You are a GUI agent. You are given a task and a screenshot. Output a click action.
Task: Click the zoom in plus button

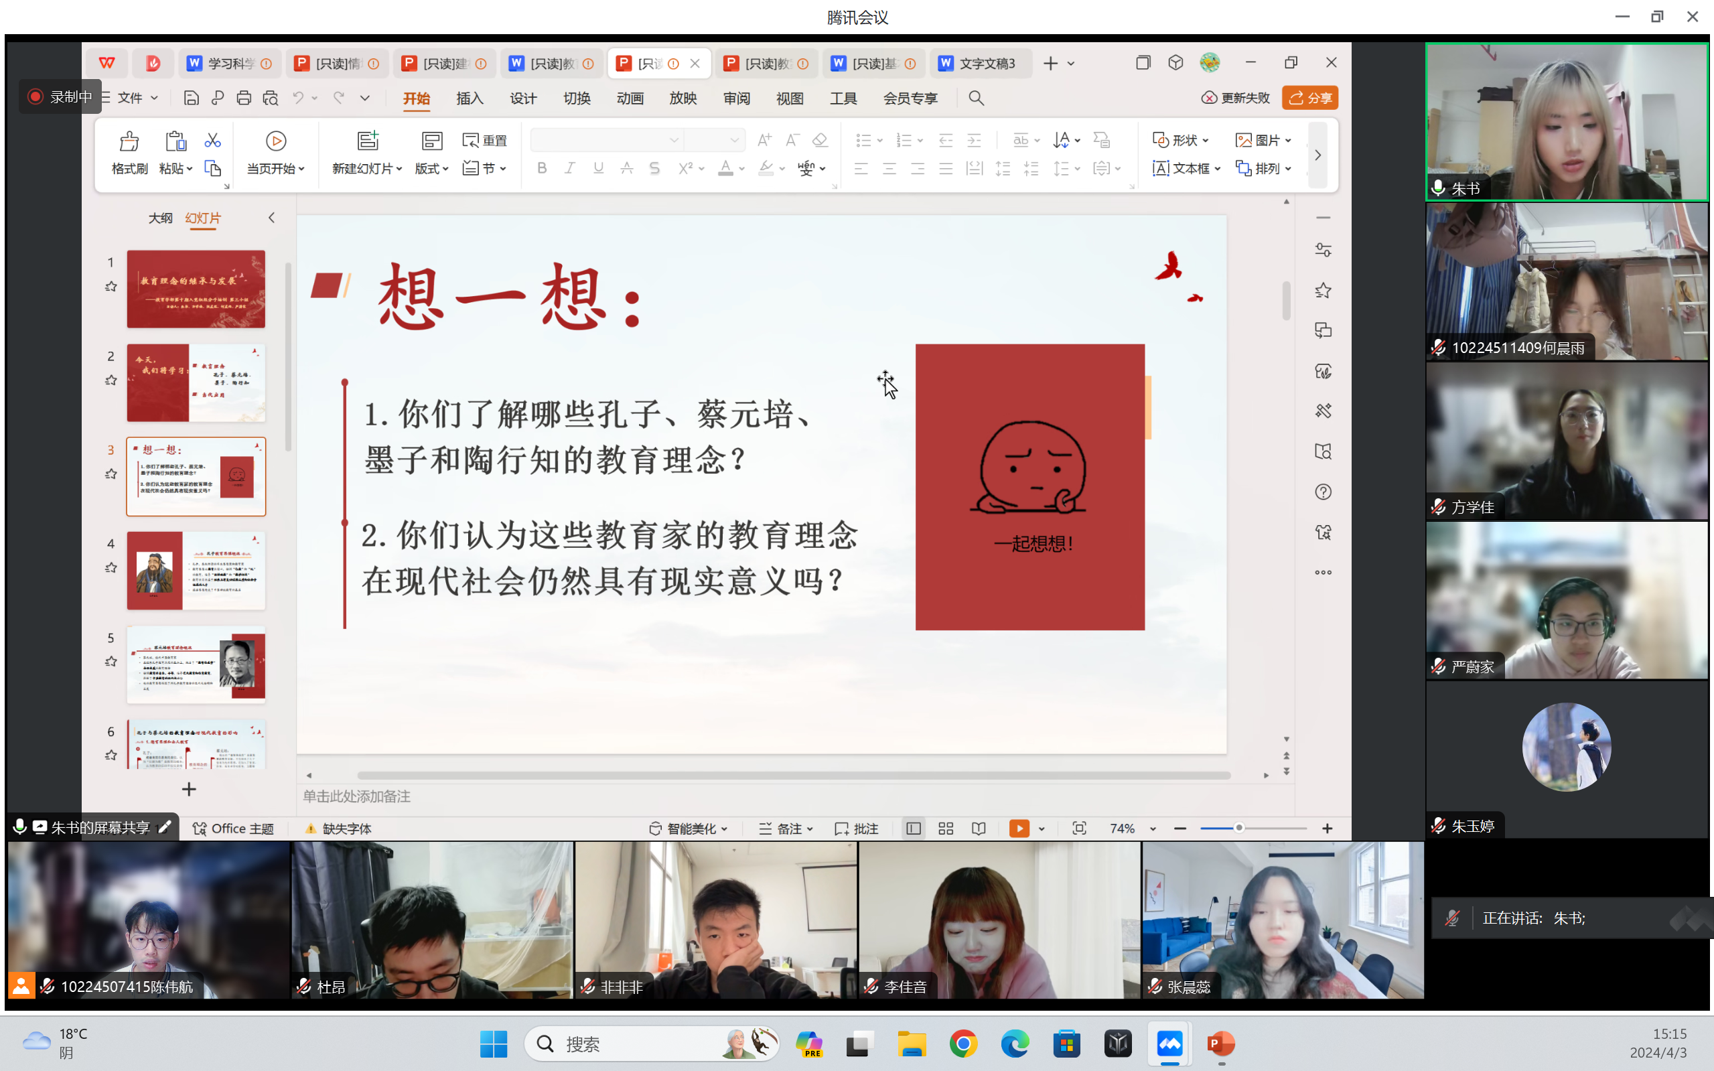(x=1328, y=829)
